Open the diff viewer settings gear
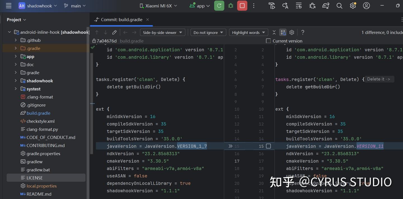 pyautogui.click(x=292, y=32)
